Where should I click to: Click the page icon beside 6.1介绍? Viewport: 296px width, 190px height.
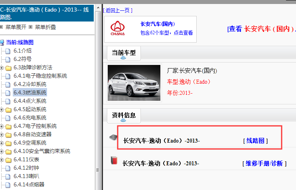coord(8,51)
